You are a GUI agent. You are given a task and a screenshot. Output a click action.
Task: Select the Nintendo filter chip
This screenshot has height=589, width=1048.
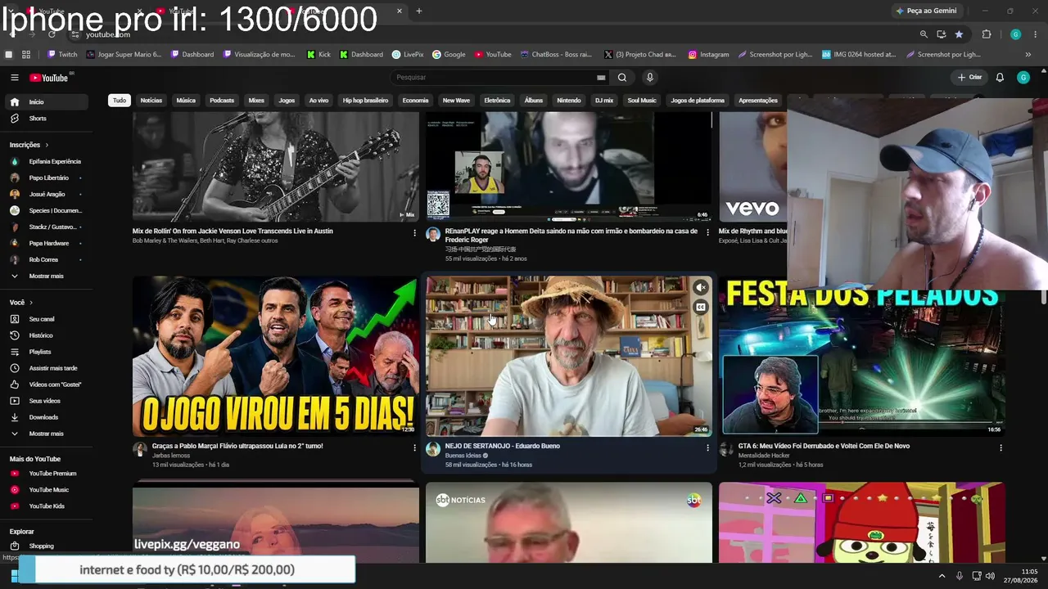(x=568, y=101)
